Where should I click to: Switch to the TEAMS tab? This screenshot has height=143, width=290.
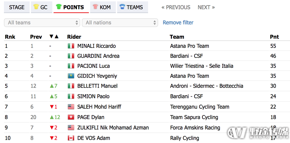click(x=132, y=7)
